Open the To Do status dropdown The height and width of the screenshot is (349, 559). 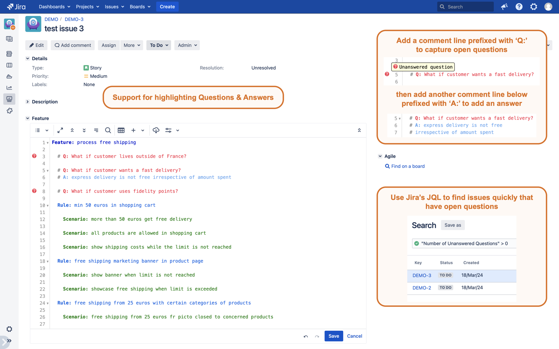(159, 45)
